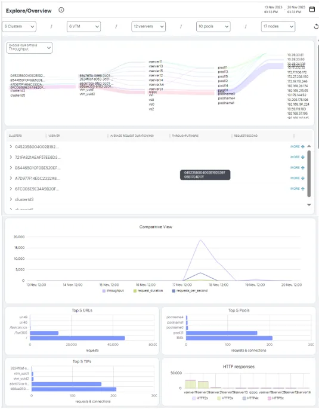Click the throughput peak on Comparitive View chart

(200, 240)
